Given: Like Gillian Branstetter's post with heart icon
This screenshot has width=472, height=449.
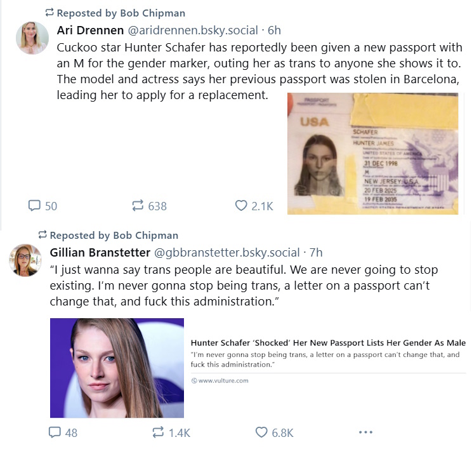Looking at the screenshot, I should 261,432.
